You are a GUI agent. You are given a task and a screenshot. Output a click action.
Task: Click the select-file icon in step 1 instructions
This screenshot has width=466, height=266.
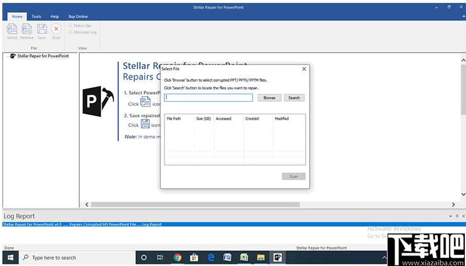(145, 102)
